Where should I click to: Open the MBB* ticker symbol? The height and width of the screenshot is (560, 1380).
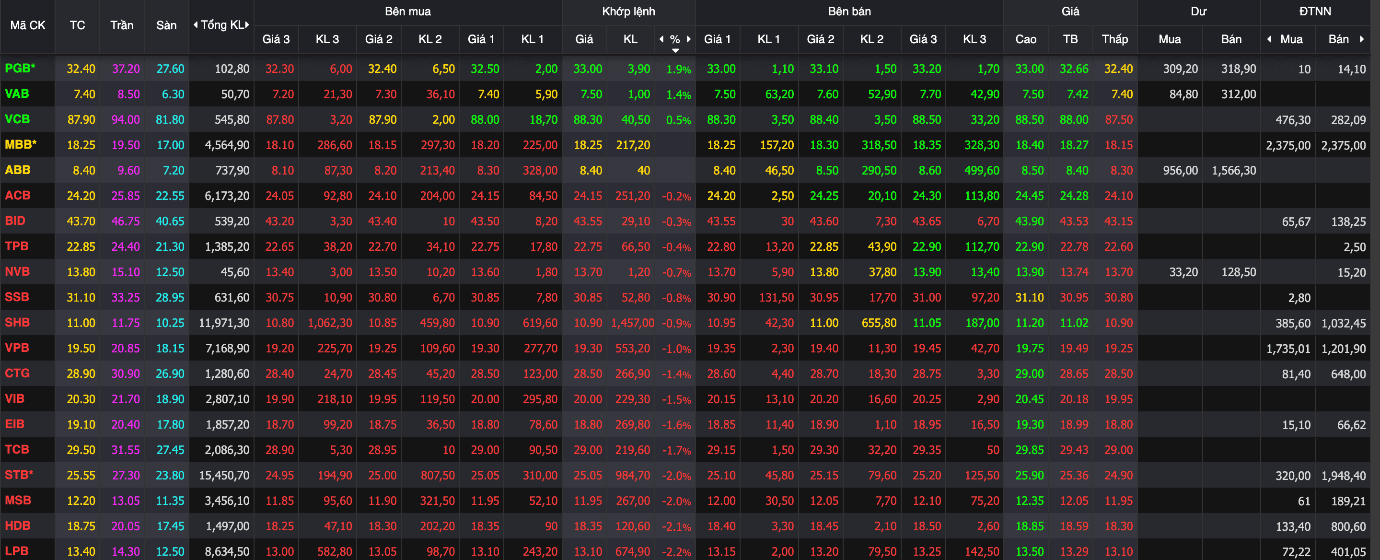pos(20,144)
